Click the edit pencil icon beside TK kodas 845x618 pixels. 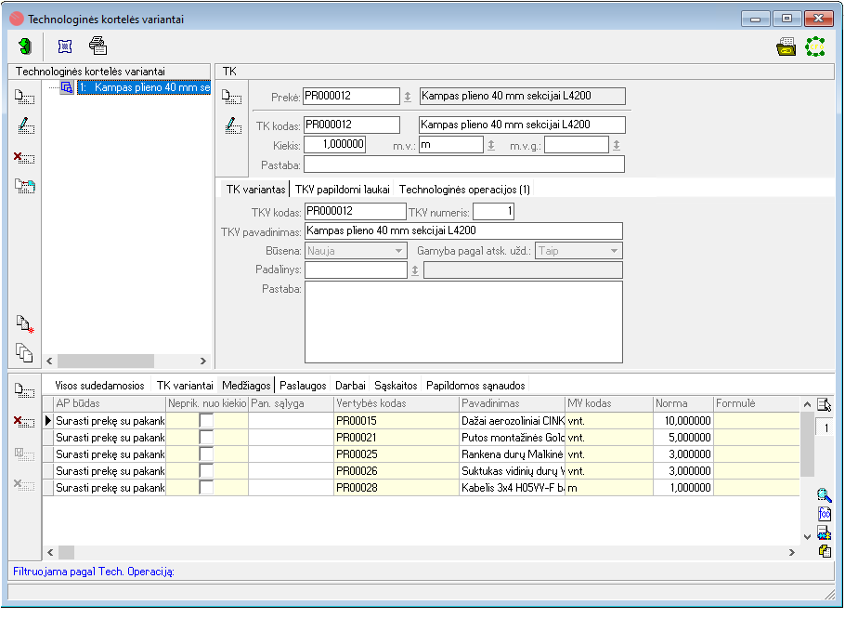click(233, 125)
